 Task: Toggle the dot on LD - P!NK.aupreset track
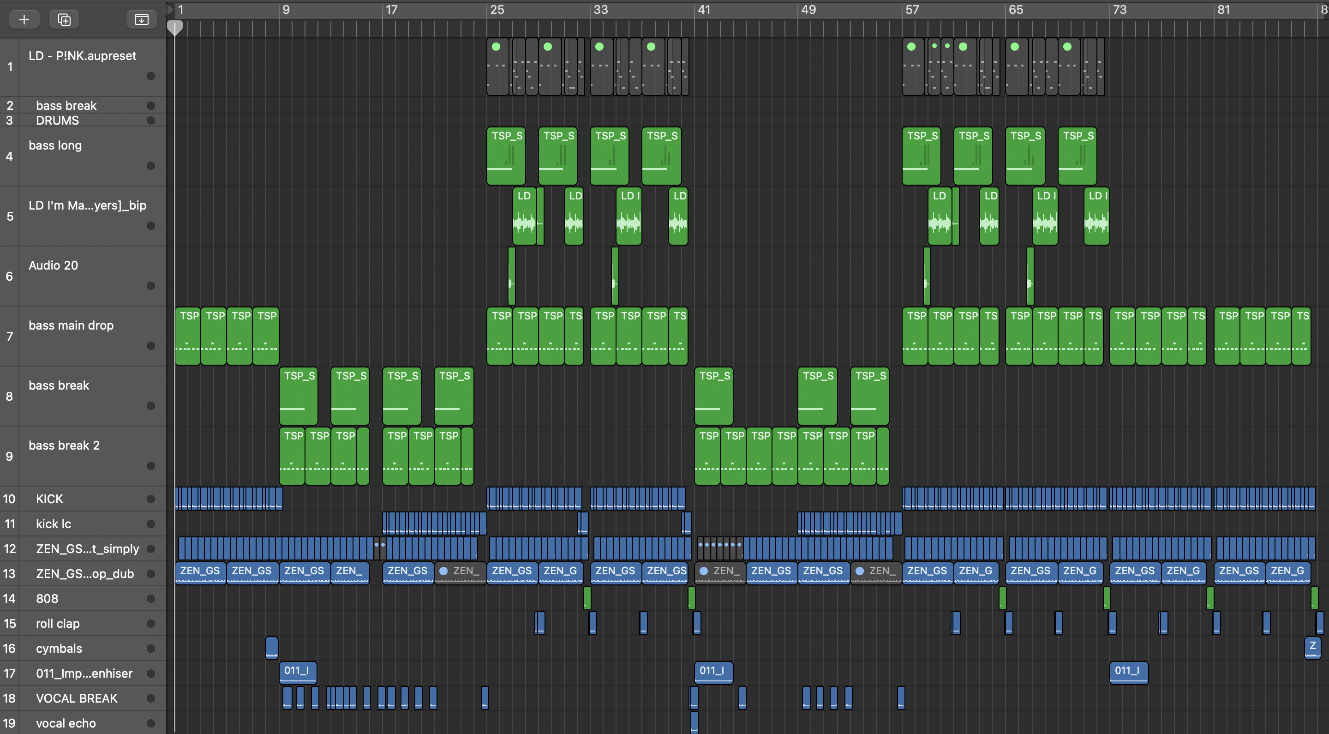point(150,76)
